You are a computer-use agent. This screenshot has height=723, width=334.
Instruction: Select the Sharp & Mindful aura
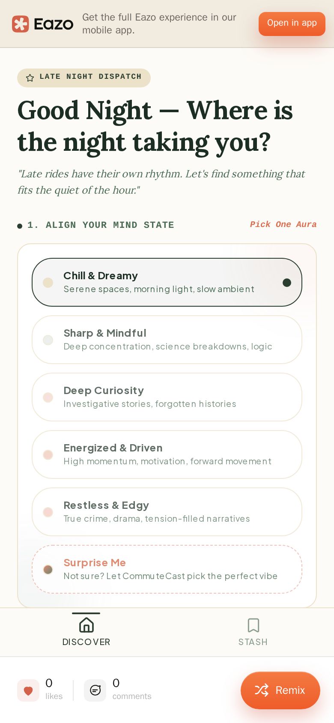click(167, 340)
